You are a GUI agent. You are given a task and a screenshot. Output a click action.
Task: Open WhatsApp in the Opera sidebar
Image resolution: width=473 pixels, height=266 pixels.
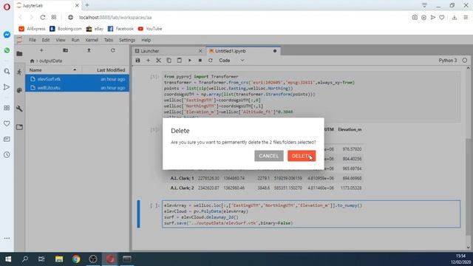(7, 50)
